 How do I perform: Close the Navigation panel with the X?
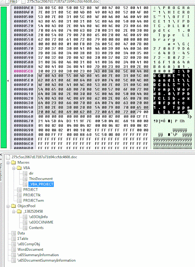point(1,155)
